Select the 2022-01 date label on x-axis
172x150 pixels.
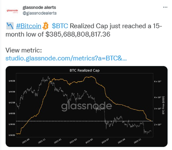pyautogui.click(x=57, y=140)
